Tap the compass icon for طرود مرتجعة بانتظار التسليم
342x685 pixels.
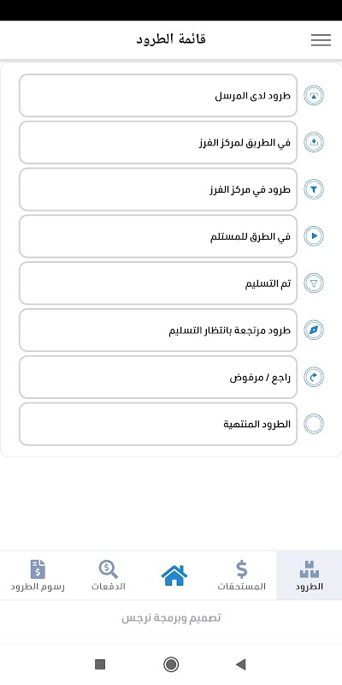click(314, 331)
